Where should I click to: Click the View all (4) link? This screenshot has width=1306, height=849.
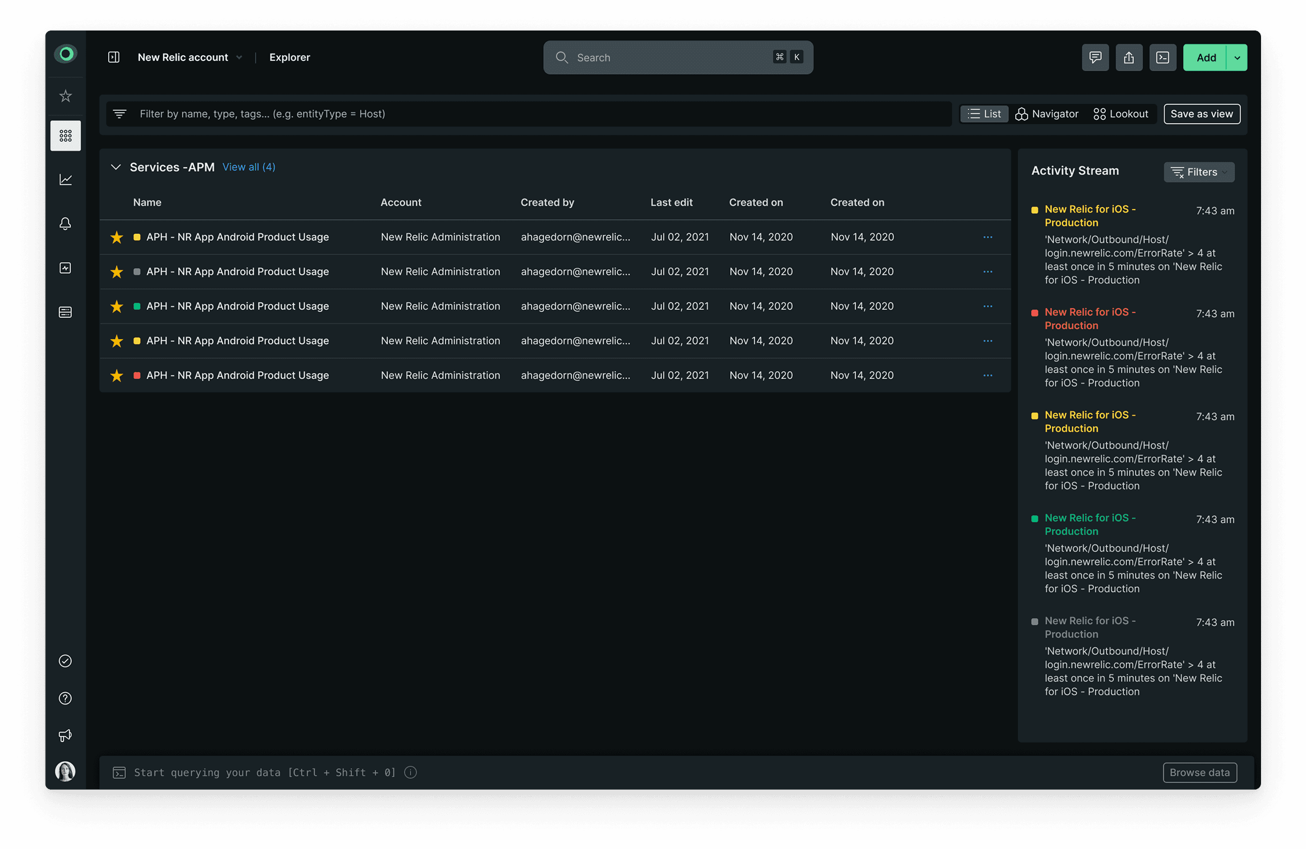pos(248,167)
